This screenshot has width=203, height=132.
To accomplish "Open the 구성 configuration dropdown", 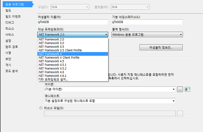I will click(x=70, y=7).
